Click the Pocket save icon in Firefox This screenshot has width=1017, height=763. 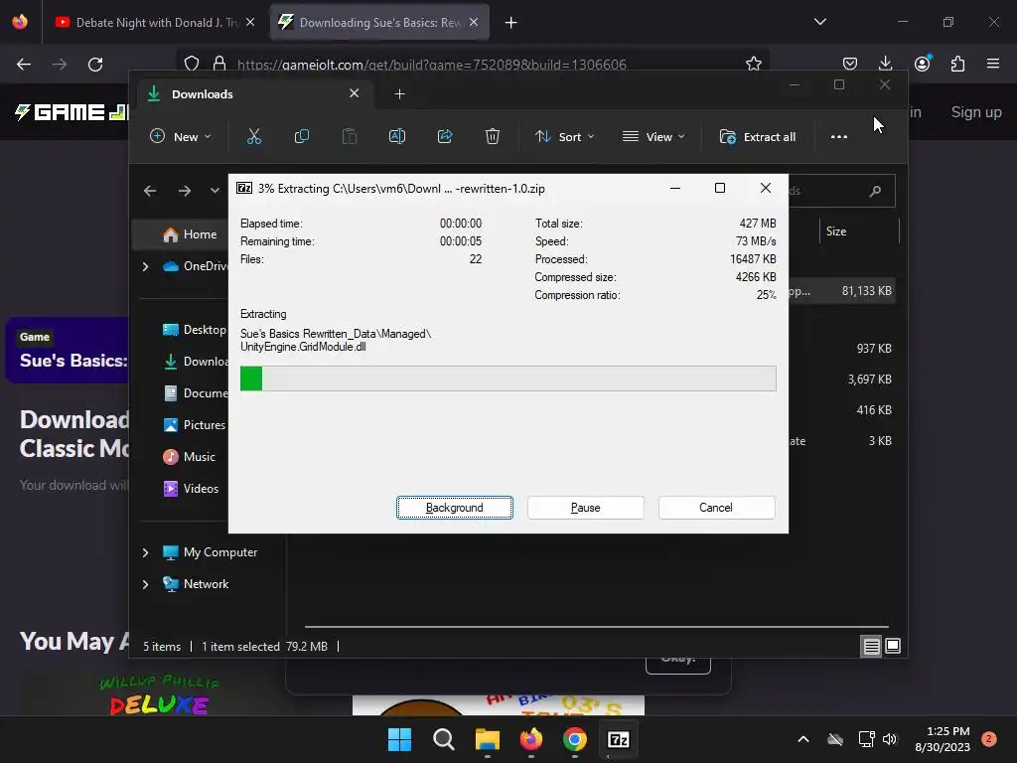click(850, 64)
